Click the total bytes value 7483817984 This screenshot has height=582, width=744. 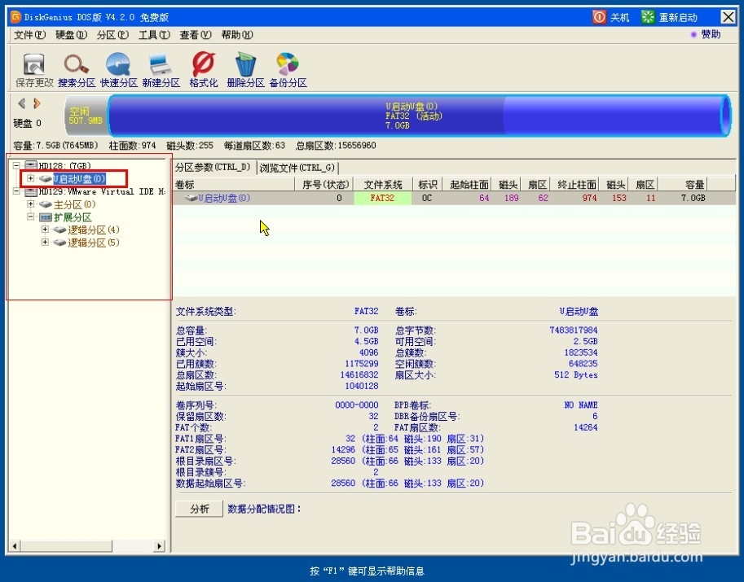(x=574, y=330)
